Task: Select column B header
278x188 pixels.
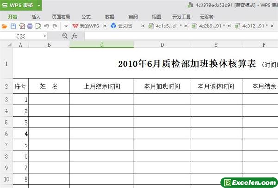Action: tap(49, 45)
